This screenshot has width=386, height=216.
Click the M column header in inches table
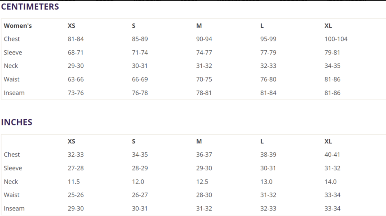pyautogui.click(x=199, y=141)
